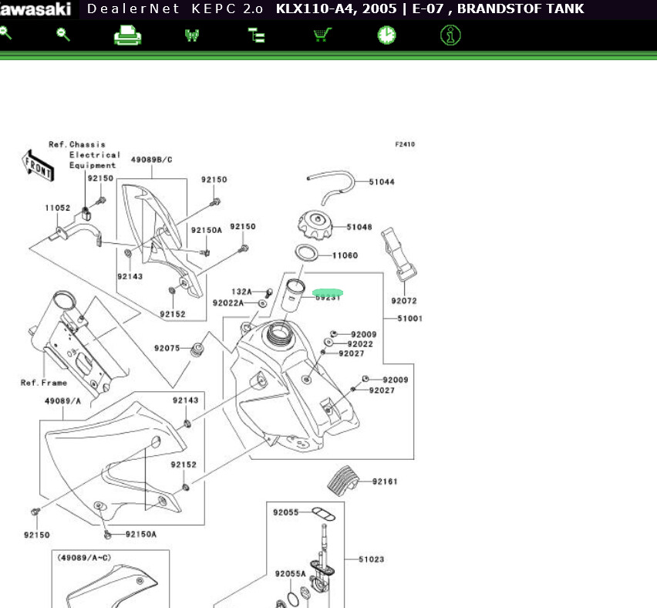Open the parts tree hierarchy icon
Viewport: 657px width, 608px height.
coord(256,35)
